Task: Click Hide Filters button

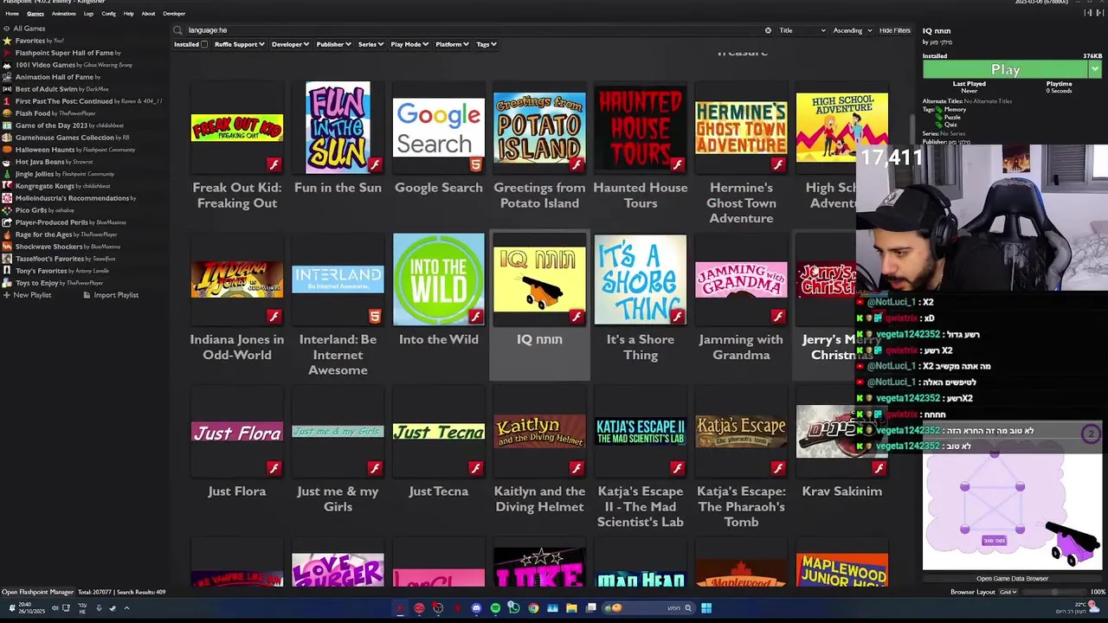Action: point(895,30)
